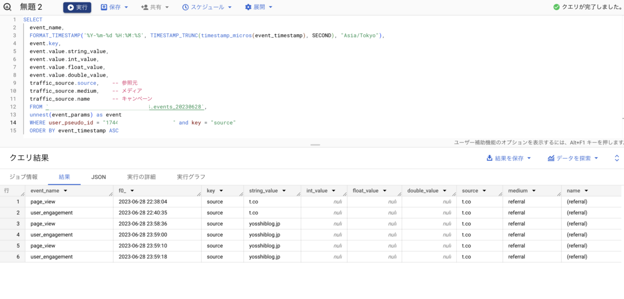Expand or collapse the results panel arrows
The height and width of the screenshot is (299, 624).
[x=617, y=158]
